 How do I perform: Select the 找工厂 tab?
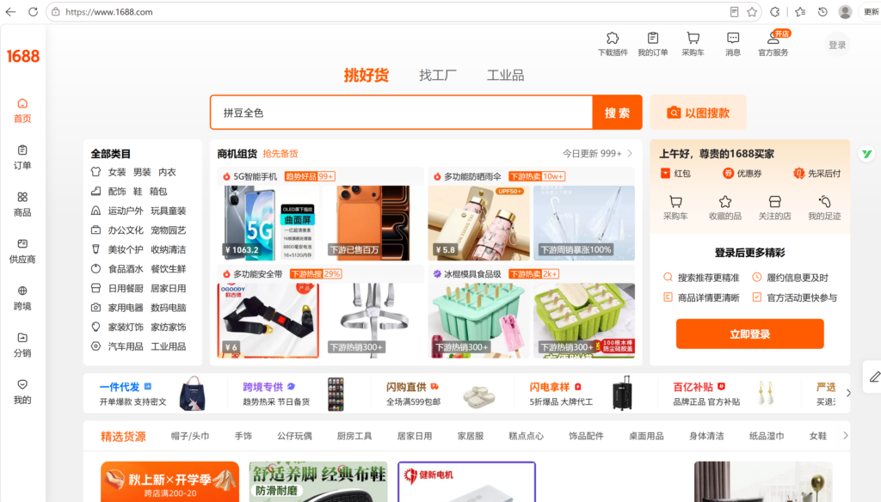pyautogui.click(x=438, y=76)
